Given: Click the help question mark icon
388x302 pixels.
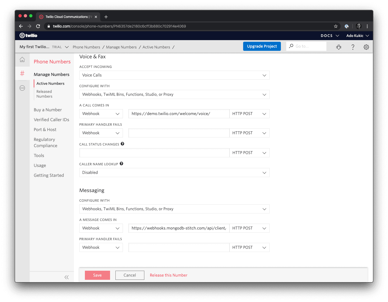Looking at the screenshot, I should tap(353, 47).
